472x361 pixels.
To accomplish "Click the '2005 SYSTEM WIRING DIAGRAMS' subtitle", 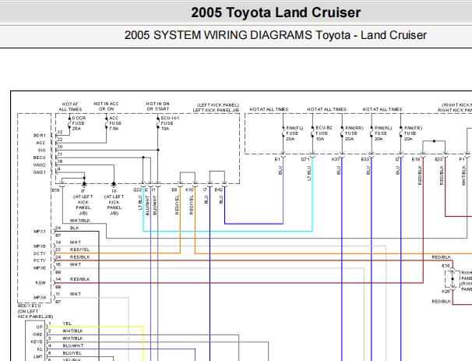I will tap(220, 35).
